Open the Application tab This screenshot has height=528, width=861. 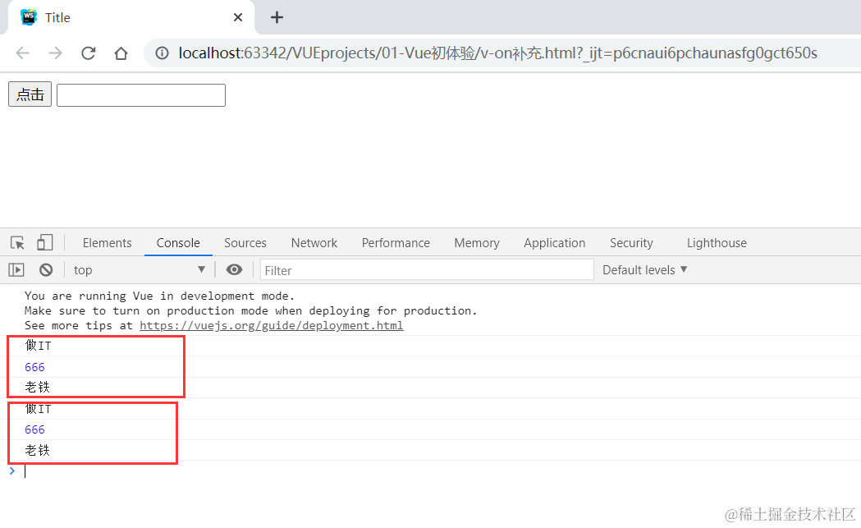[555, 243]
